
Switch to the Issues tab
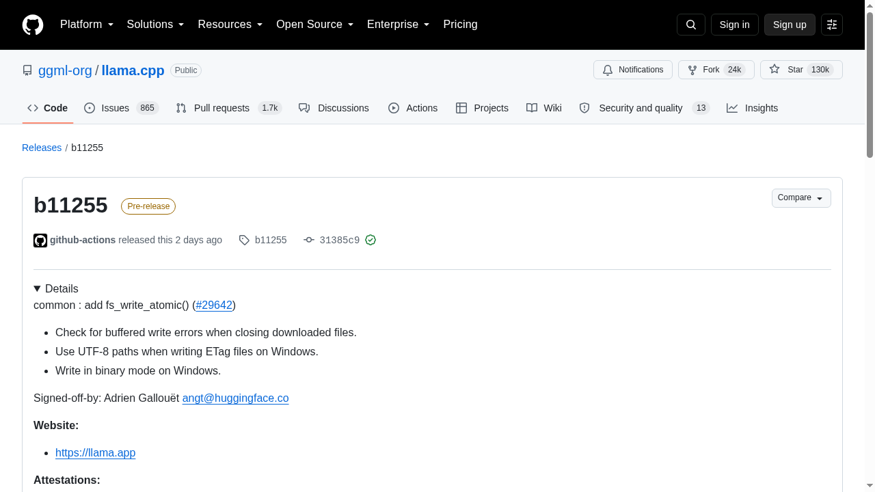pos(122,108)
